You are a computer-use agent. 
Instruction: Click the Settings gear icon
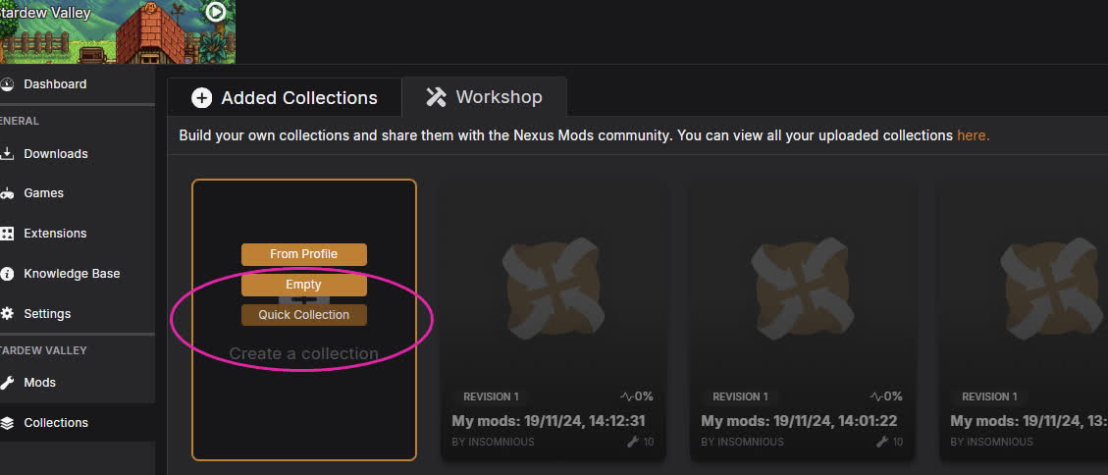pyautogui.click(x=7, y=314)
